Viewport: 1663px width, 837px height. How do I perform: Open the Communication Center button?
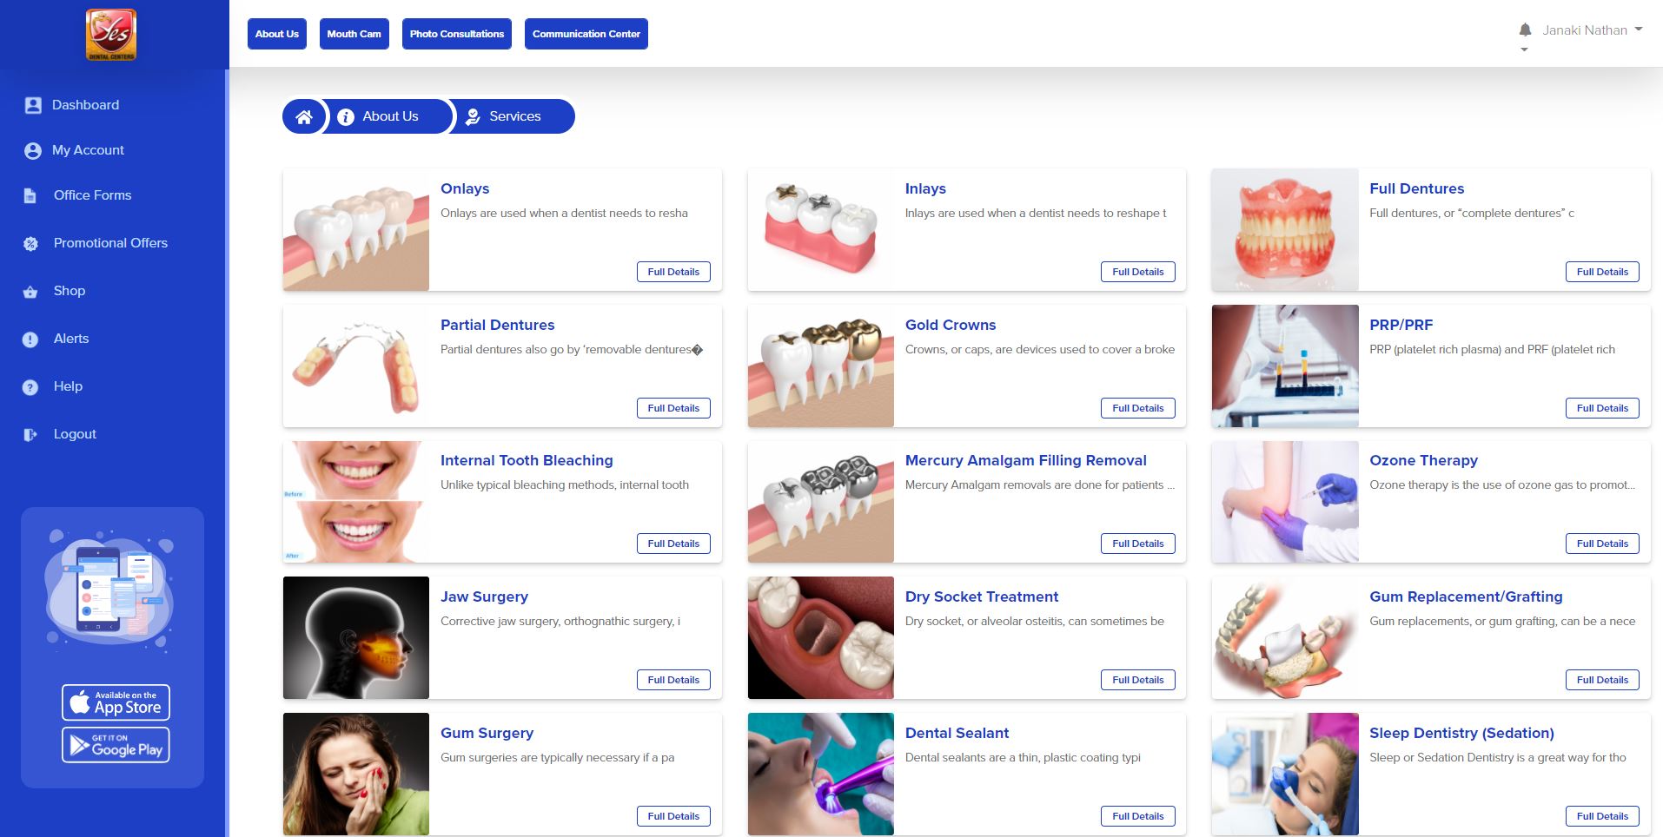[x=586, y=34]
